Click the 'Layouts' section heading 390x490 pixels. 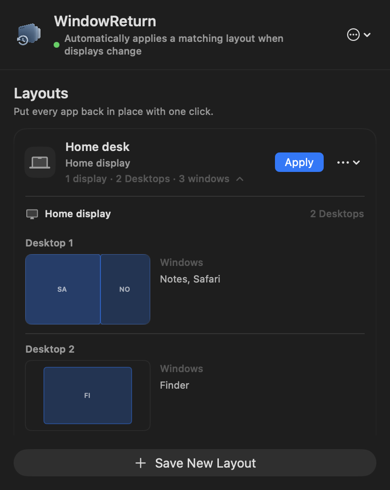(x=41, y=94)
